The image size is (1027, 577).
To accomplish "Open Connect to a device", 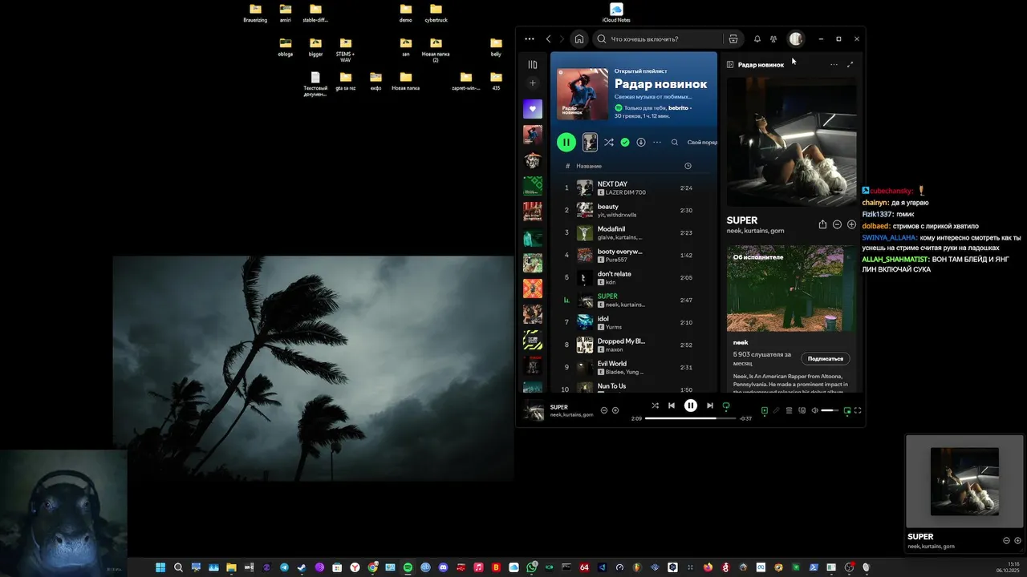I will (802, 410).
